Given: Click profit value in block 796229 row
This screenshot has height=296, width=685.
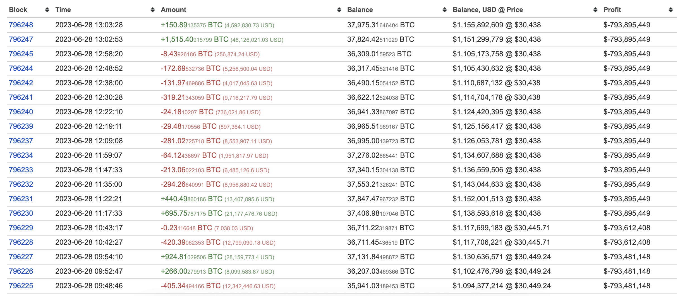Looking at the screenshot, I should click(627, 228).
